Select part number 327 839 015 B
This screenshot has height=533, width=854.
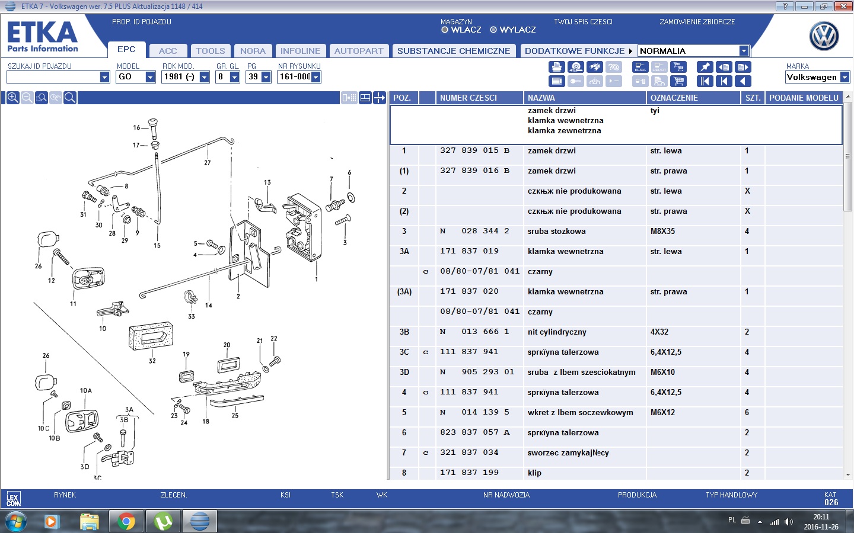[475, 150]
